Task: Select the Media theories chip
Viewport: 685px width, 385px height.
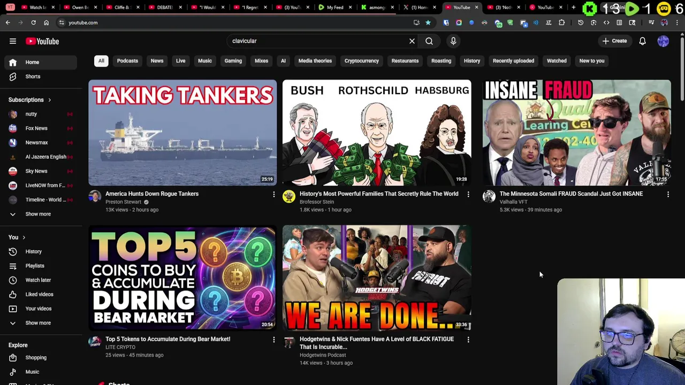Action: 315,61
